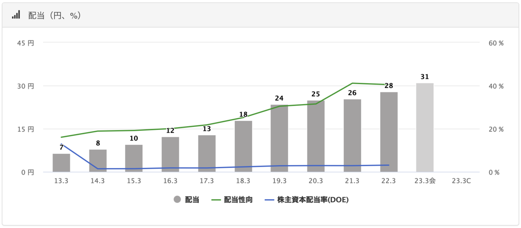
Task: Click the green 配当性向 line peak at 21.3
Action: point(352,83)
